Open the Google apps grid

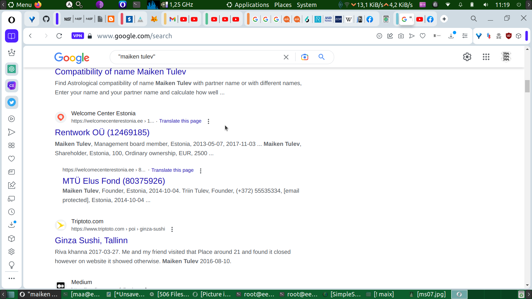click(486, 57)
